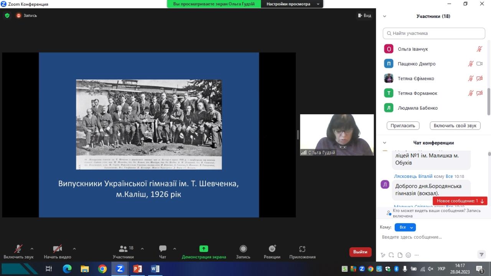Click camera-off icon for Тетяна Форманюк
The height and width of the screenshot is (276, 491).
click(479, 93)
